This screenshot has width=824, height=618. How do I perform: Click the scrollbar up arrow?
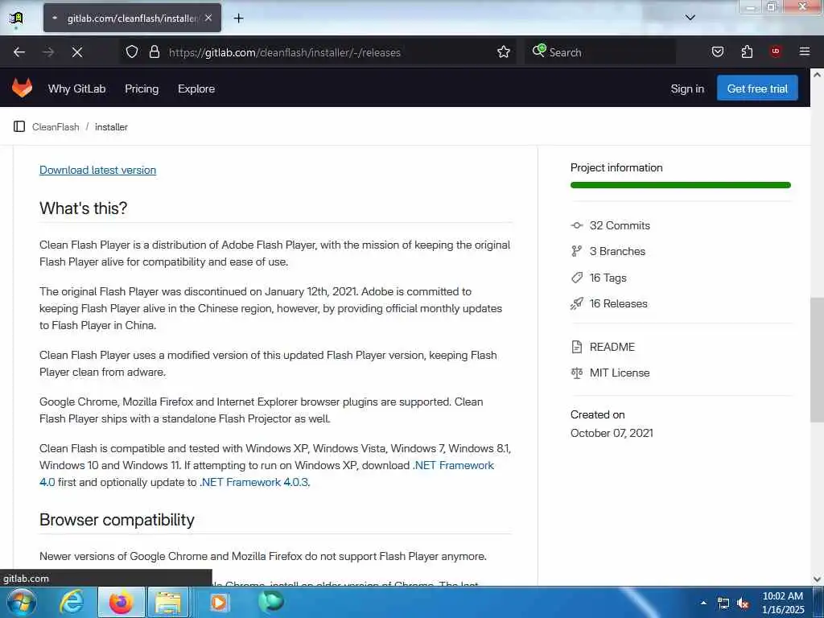point(817,75)
